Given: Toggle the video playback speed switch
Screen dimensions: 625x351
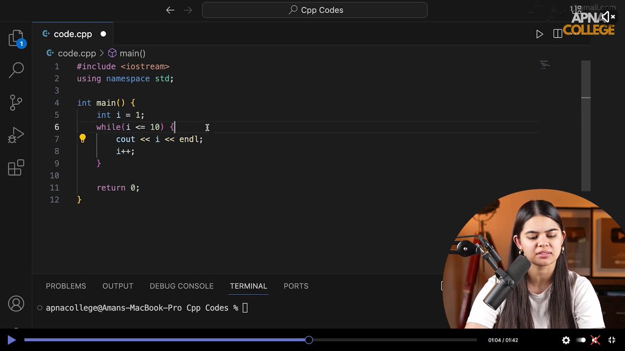Looking at the screenshot, I should pos(581,340).
